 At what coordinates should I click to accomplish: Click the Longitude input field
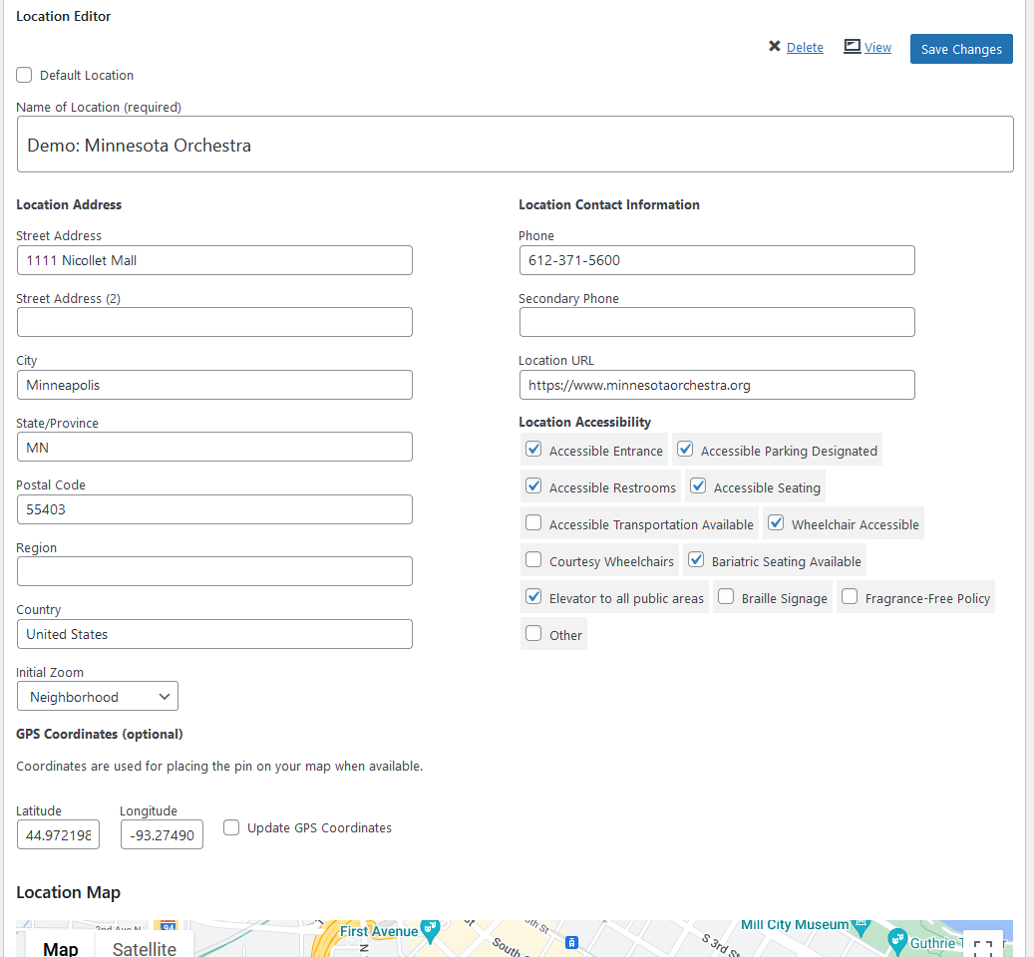(x=162, y=834)
